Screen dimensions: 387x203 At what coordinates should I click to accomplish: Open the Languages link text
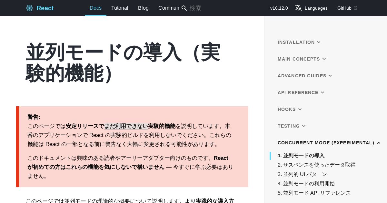click(x=316, y=8)
